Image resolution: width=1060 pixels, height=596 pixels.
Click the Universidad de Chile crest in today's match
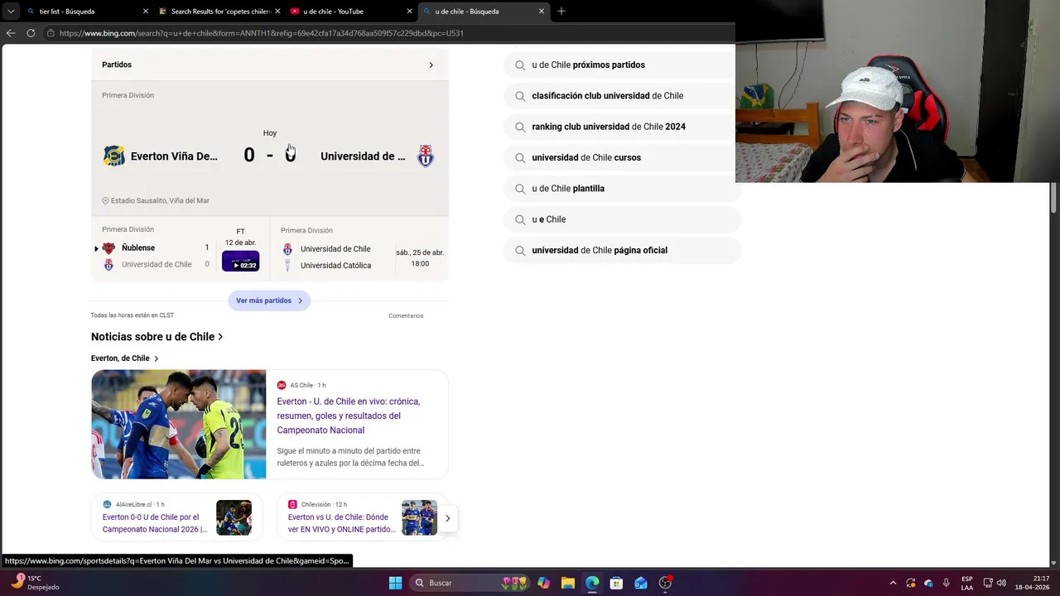coord(426,156)
